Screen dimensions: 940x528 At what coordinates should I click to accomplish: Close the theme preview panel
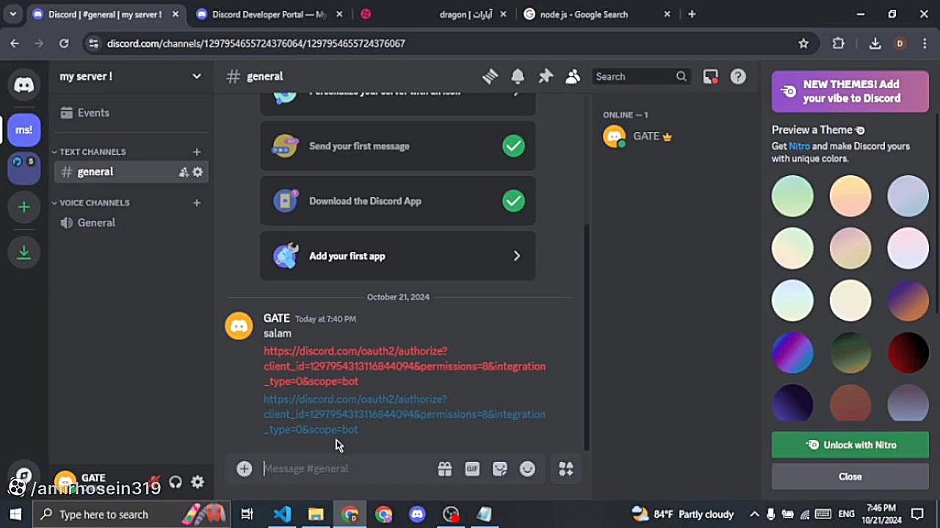pos(850,477)
